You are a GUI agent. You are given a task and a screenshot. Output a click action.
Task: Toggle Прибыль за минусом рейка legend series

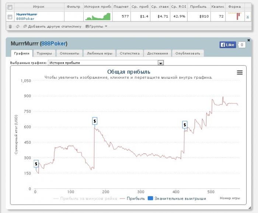85,199
